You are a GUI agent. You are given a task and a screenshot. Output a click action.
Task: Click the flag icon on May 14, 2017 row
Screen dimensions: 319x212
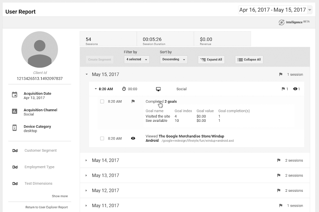pyautogui.click(x=279, y=160)
